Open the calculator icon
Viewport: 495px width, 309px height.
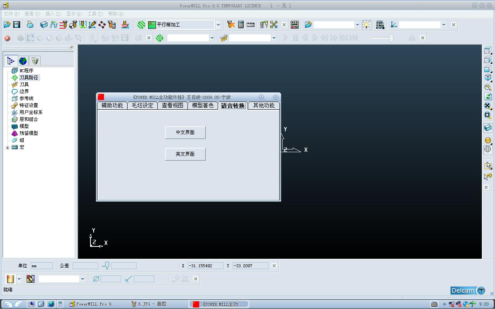(x=241, y=25)
